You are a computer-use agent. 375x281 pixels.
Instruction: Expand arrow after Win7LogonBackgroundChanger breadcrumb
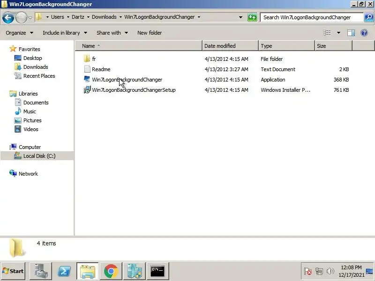[199, 17]
